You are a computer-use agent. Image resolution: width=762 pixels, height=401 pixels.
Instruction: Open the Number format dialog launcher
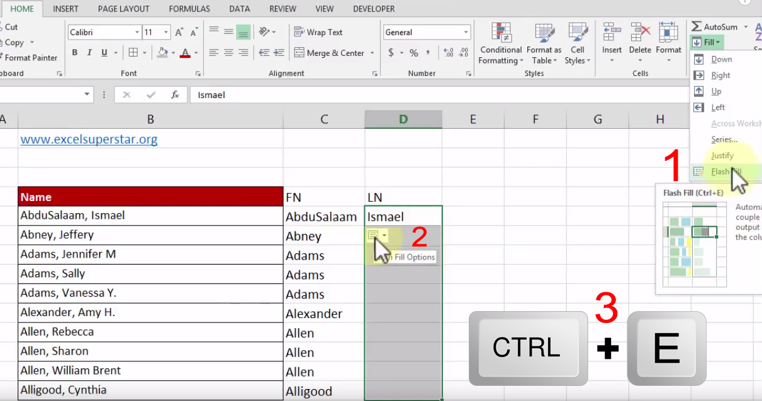(x=469, y=74)
